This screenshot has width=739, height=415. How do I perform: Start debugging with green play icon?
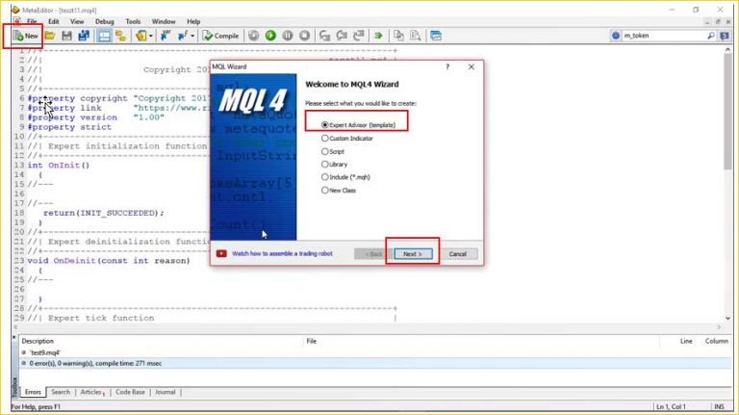(270, 36)
